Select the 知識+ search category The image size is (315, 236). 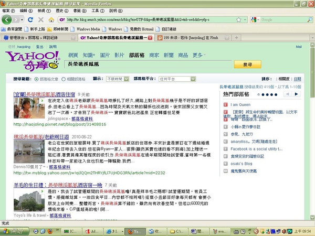pos(89,55)
